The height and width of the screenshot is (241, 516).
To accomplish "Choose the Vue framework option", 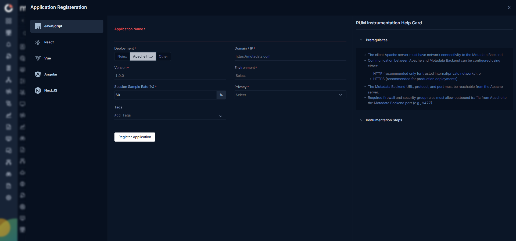I will coord(67,58).
